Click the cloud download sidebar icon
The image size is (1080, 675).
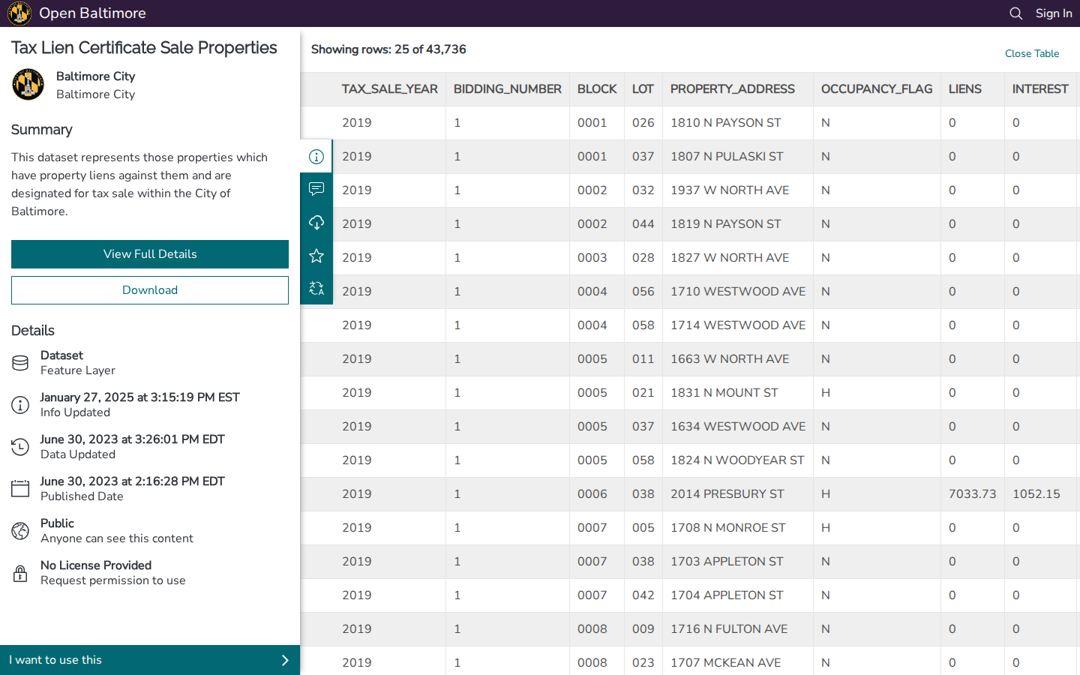coord(316,223)
